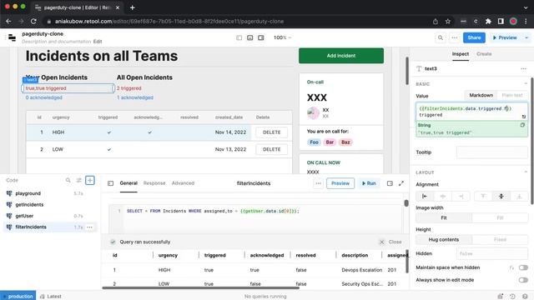Open browser tab list chevron
The height and width of the screenshot is (300, 534).
526,7
